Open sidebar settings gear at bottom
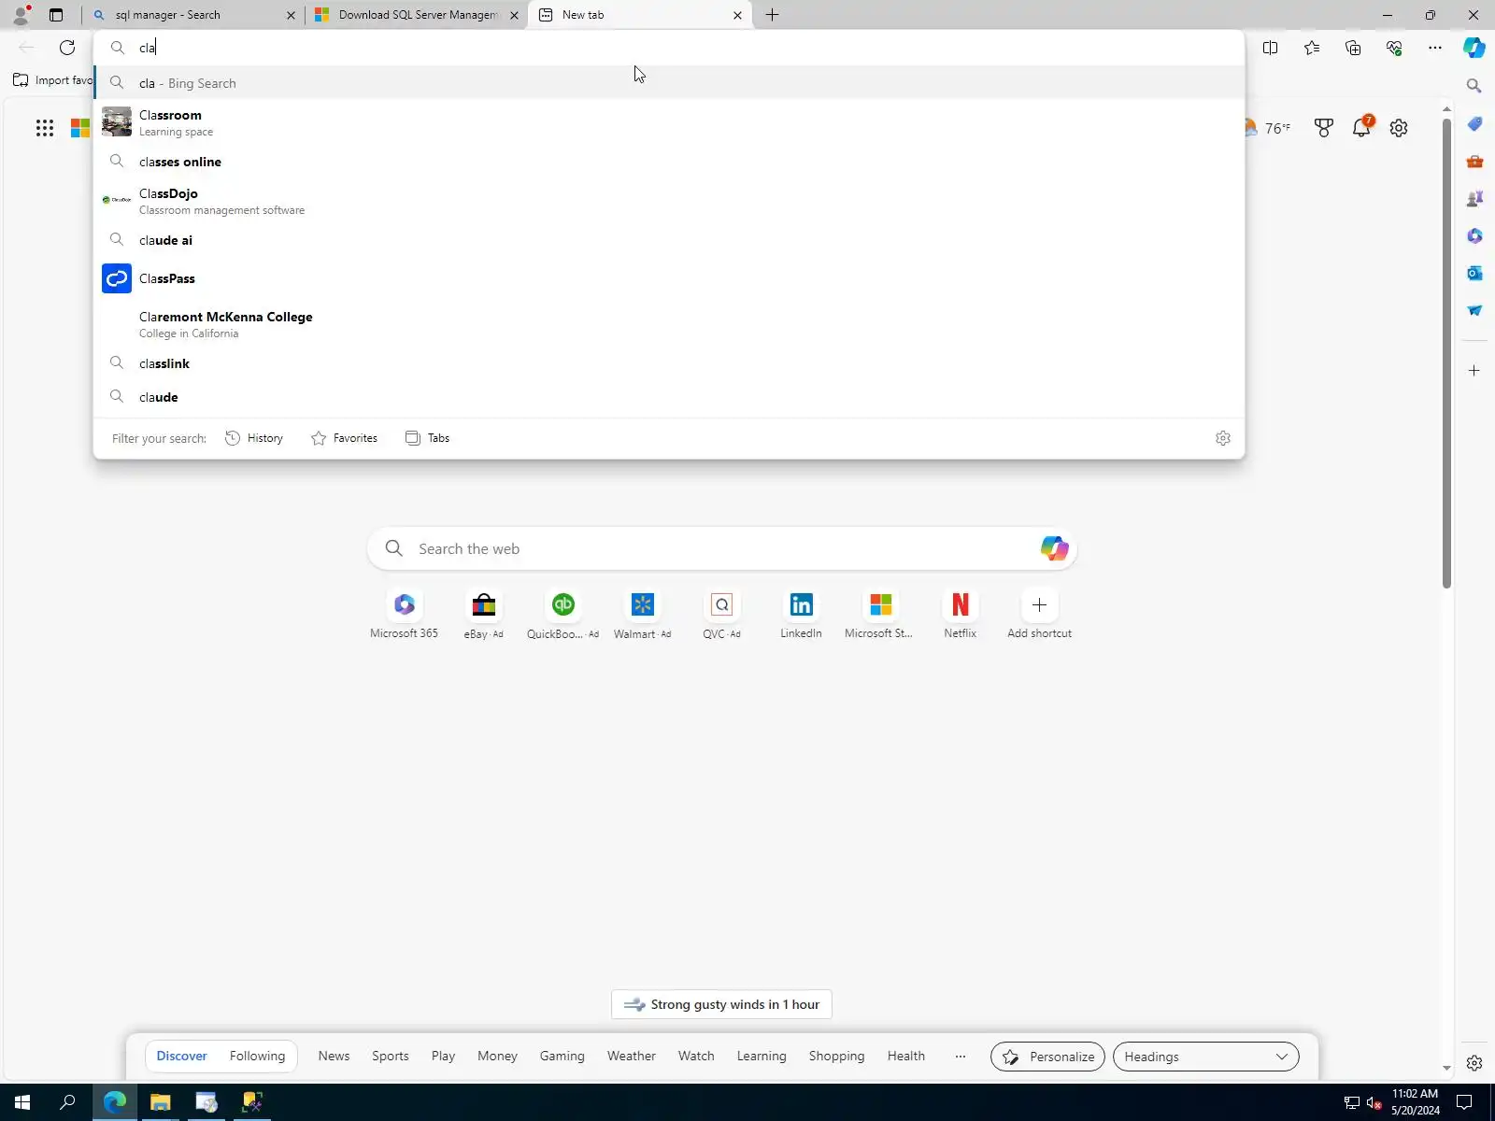Image resolution: width=1495 pixels, height=1121 pixels. point(1474,1063)
